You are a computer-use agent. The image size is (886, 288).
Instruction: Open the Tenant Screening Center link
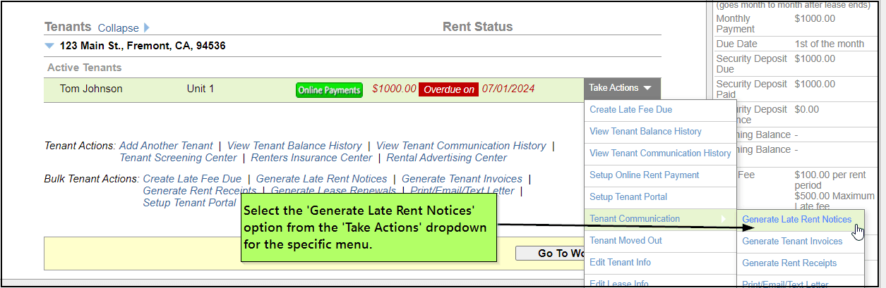[176, 158]
